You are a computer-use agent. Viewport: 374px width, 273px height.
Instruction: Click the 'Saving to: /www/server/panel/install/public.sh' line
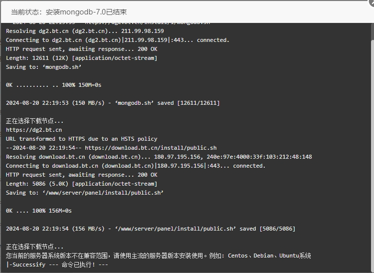point(85,193)
